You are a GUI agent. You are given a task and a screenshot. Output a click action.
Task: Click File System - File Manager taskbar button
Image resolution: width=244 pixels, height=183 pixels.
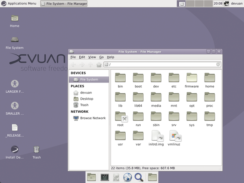64,4
